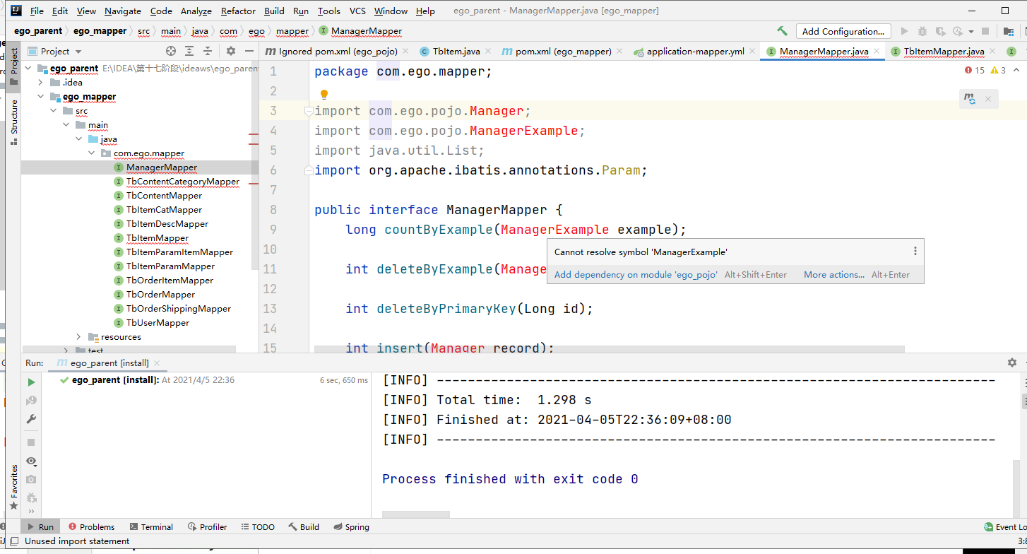Click the red errors count indicator

(x=975, y=71)
